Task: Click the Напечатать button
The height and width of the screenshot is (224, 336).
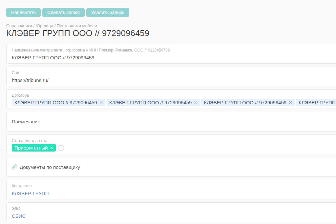Action: (x=23, y=12)
